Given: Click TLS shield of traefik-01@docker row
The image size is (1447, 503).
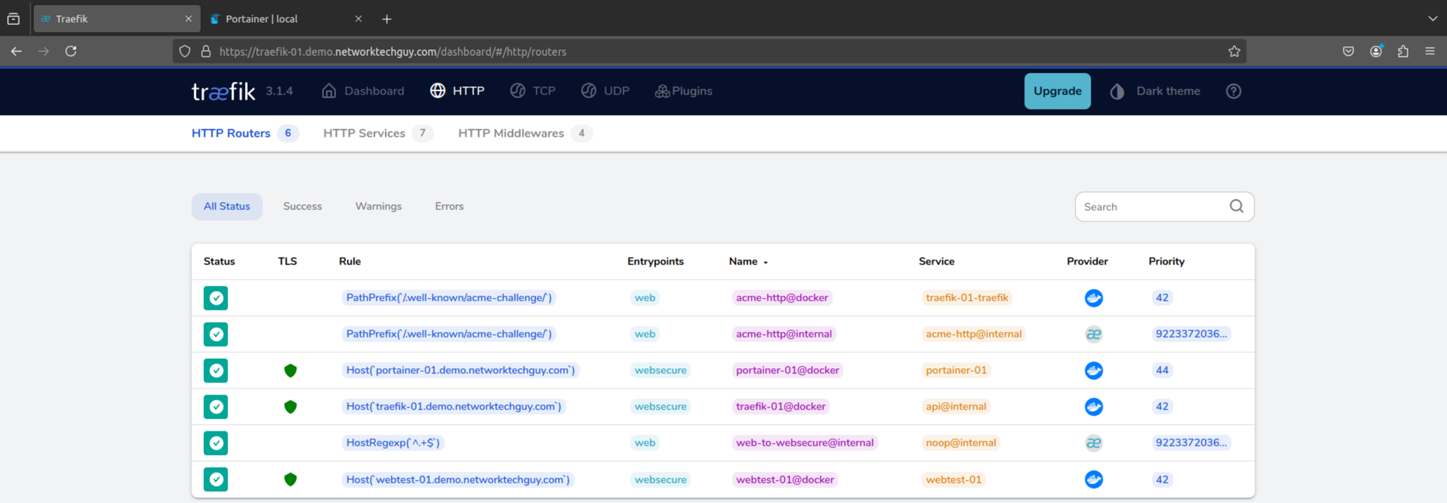Looking at the screenshot, I should point(290,407).
